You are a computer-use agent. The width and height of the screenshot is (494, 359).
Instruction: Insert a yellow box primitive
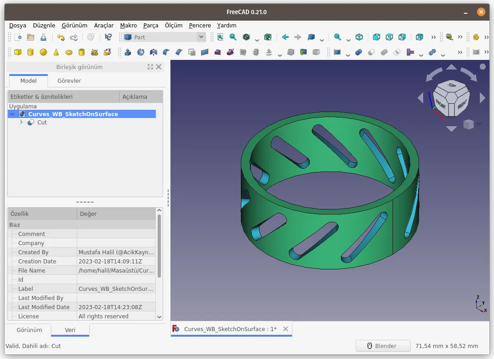click(18, 52)
